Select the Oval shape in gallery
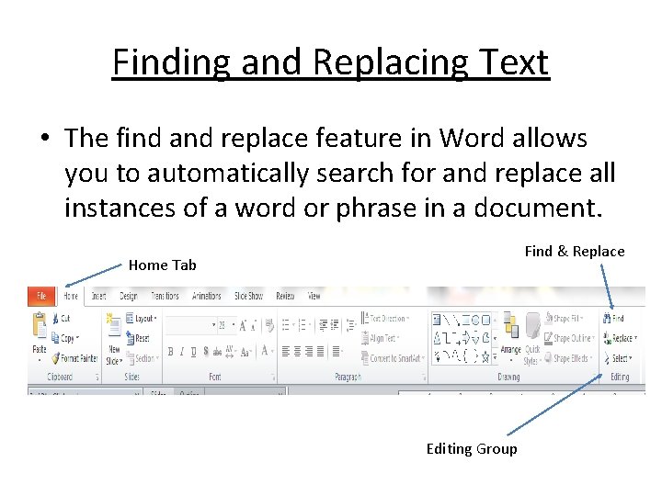This screenshot has height=496, width=662. 476,321
